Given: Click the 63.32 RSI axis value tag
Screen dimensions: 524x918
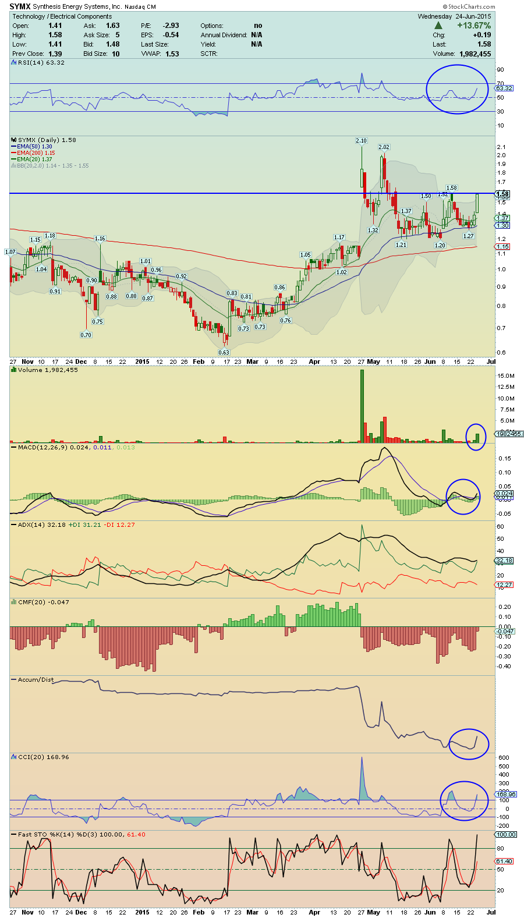Looking at the screenshot, I should pos(504,88).
